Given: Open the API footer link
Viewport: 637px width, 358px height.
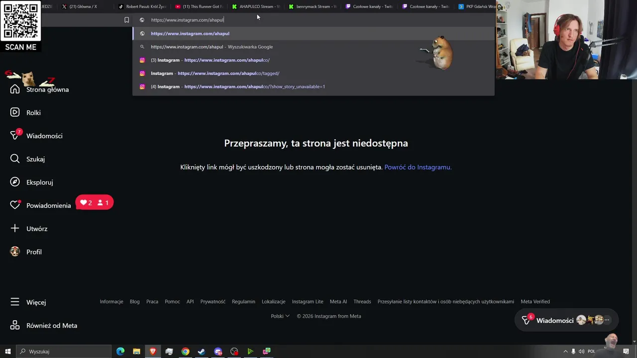Looking at the screenshot, I should coord(190,302).
